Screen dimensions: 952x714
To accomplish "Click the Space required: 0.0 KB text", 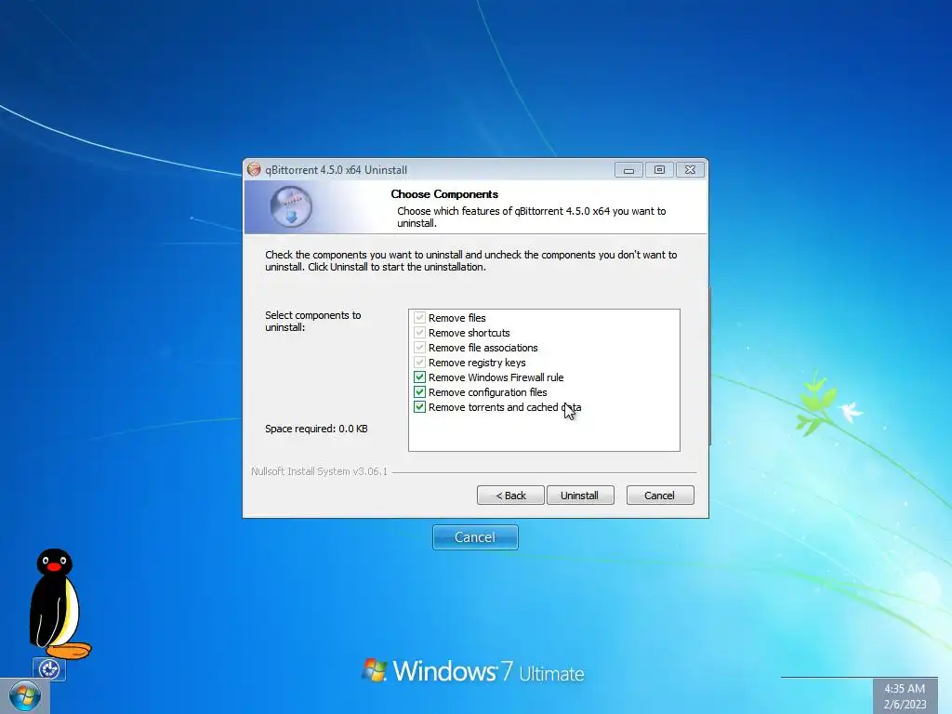I will [x=316, y=429].
